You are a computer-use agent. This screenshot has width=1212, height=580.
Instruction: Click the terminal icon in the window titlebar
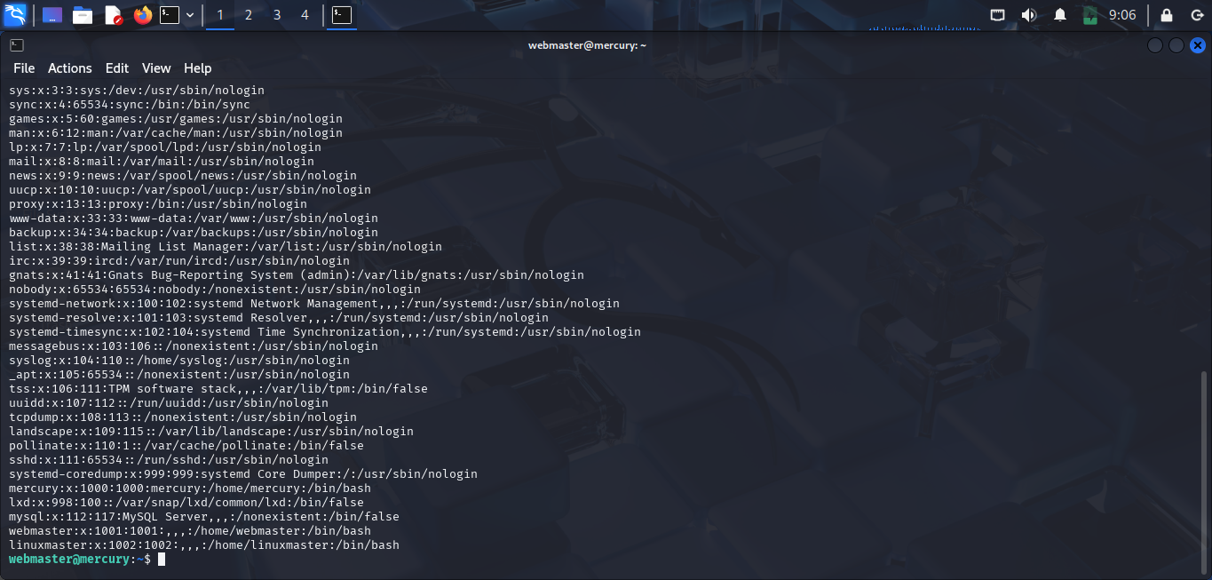point(16,44)
